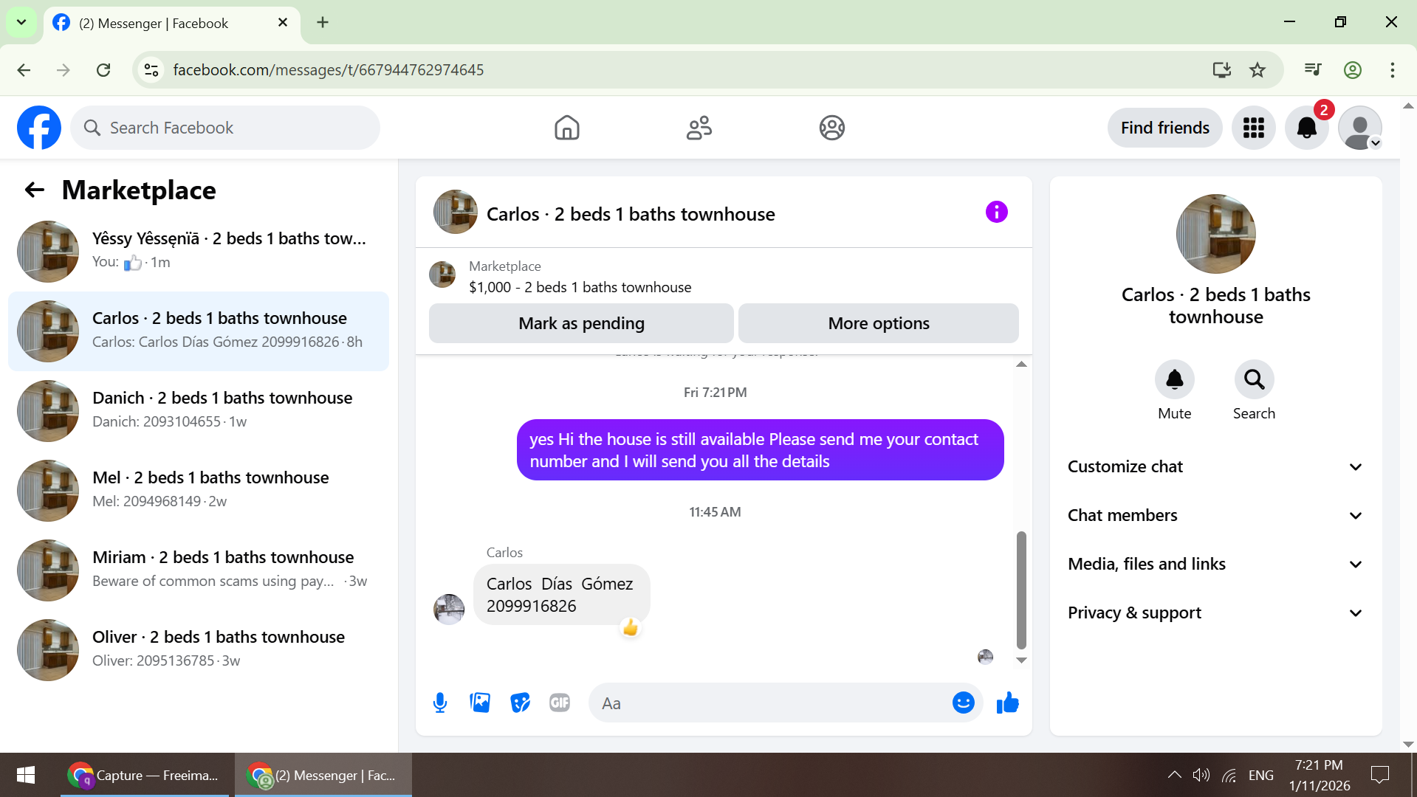Viewport: 1417px width, 797px height.
Task: Click Mark as pending button
Action: pos(581,323)
